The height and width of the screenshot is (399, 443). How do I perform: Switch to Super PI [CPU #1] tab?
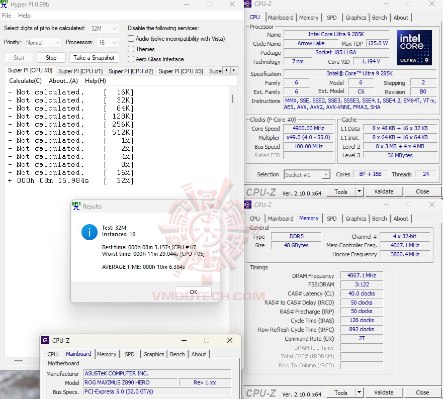point(80,71)
